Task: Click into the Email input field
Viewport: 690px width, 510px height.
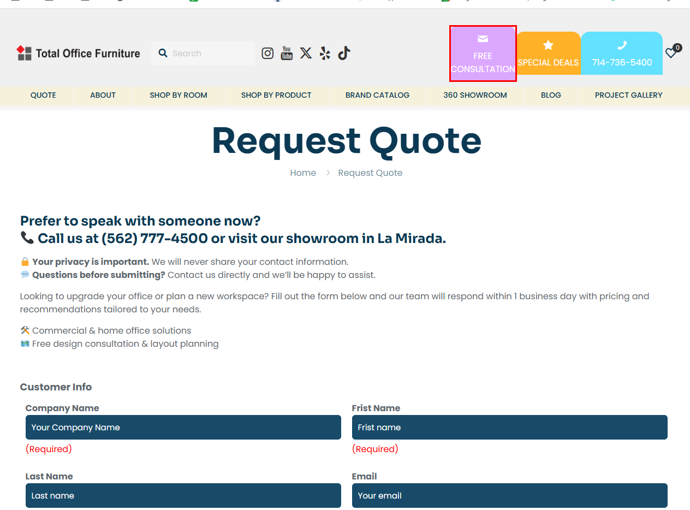Action: [x=509, y=495]
